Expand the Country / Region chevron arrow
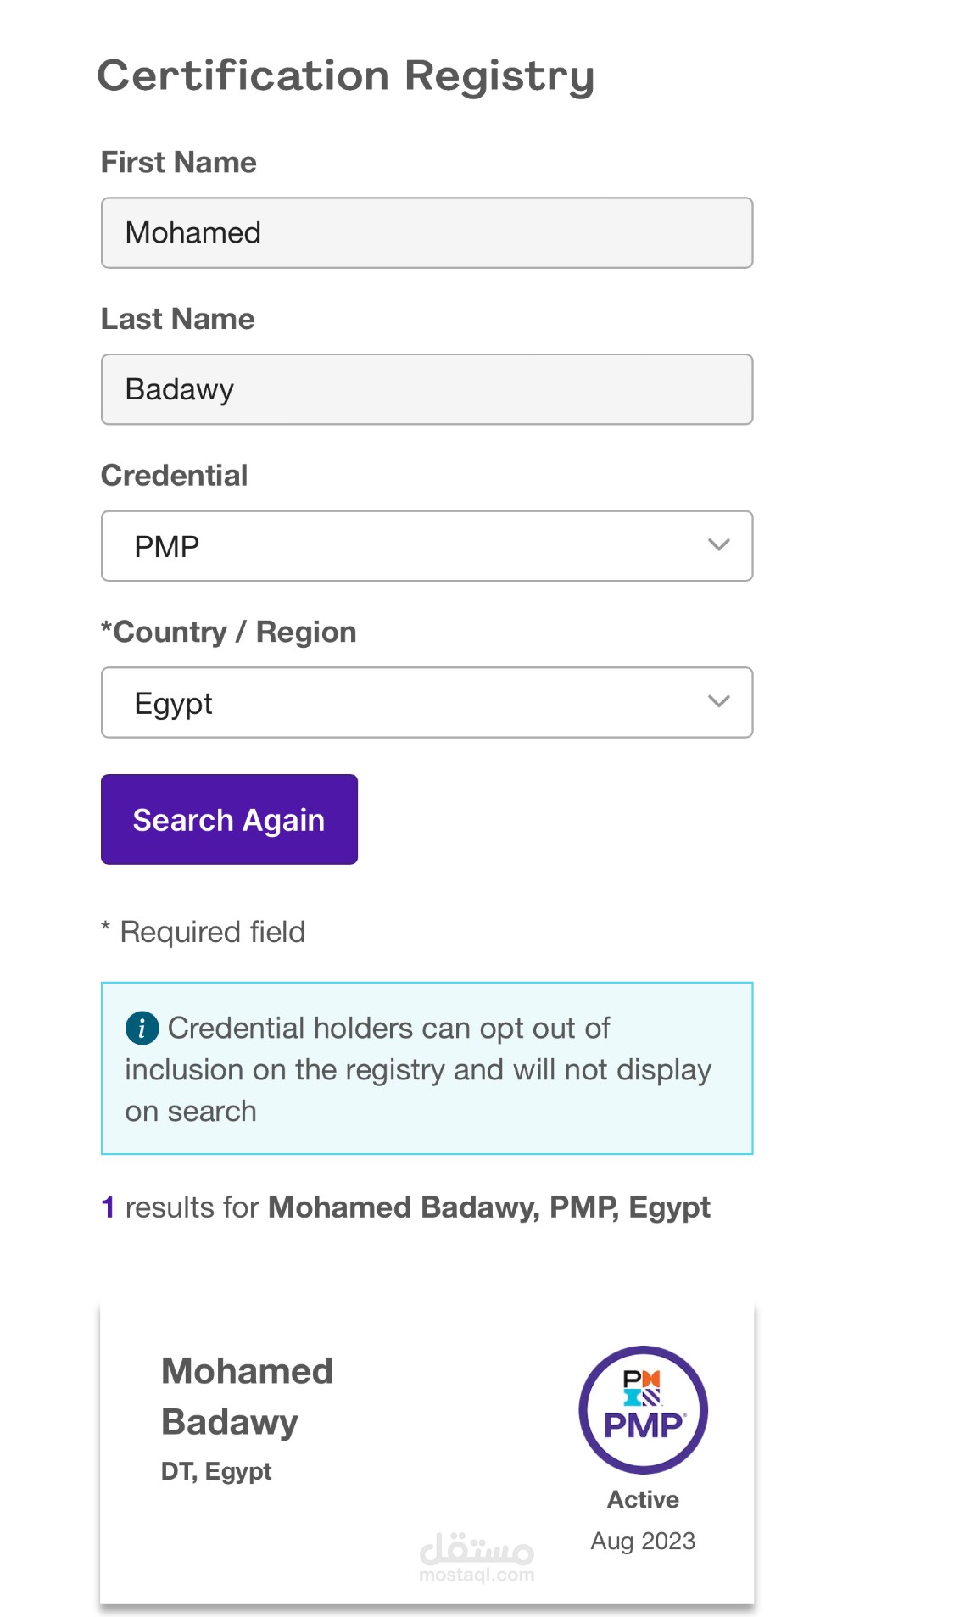The height and width of the screenshot is (1617, 954). pyautogui.click(x=718, y=701)
